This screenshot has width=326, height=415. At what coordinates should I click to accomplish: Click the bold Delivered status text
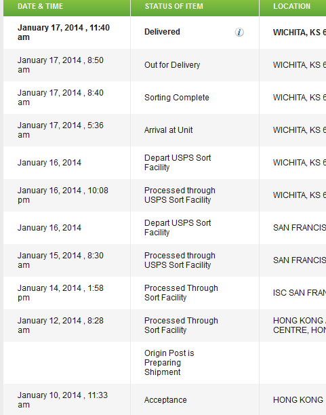[162, 32]
